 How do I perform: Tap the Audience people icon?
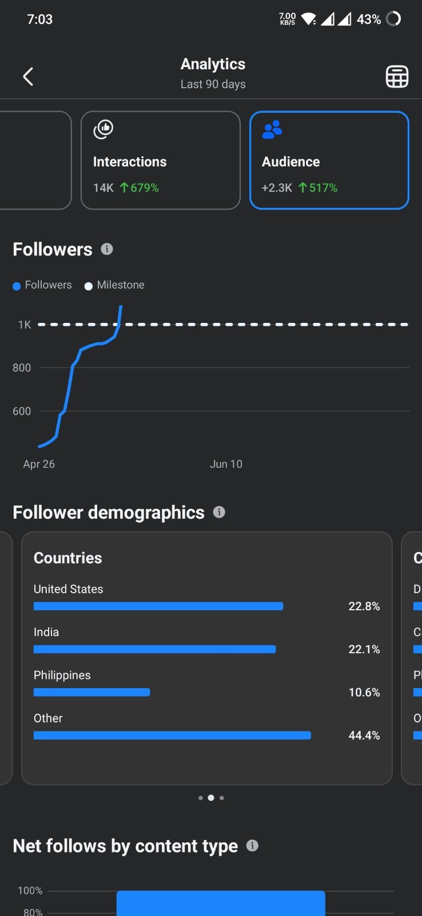pos(272,129)
